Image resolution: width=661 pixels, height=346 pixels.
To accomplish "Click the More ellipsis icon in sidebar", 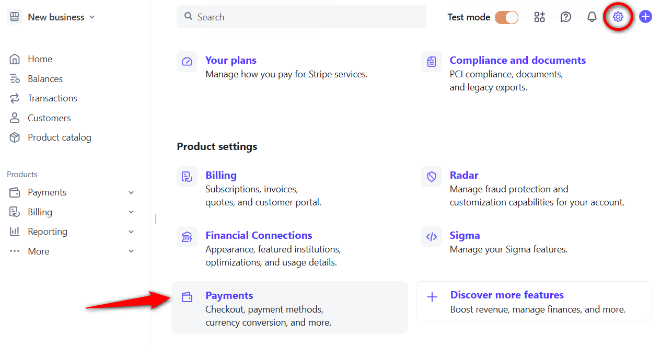I will [15, 251].
